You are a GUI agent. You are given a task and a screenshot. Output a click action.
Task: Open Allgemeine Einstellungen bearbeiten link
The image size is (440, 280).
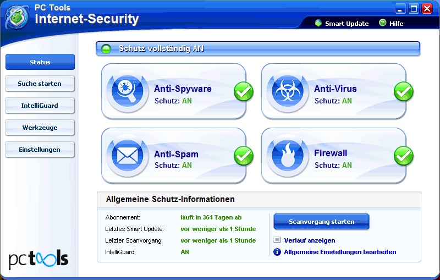tap(339, 252)
